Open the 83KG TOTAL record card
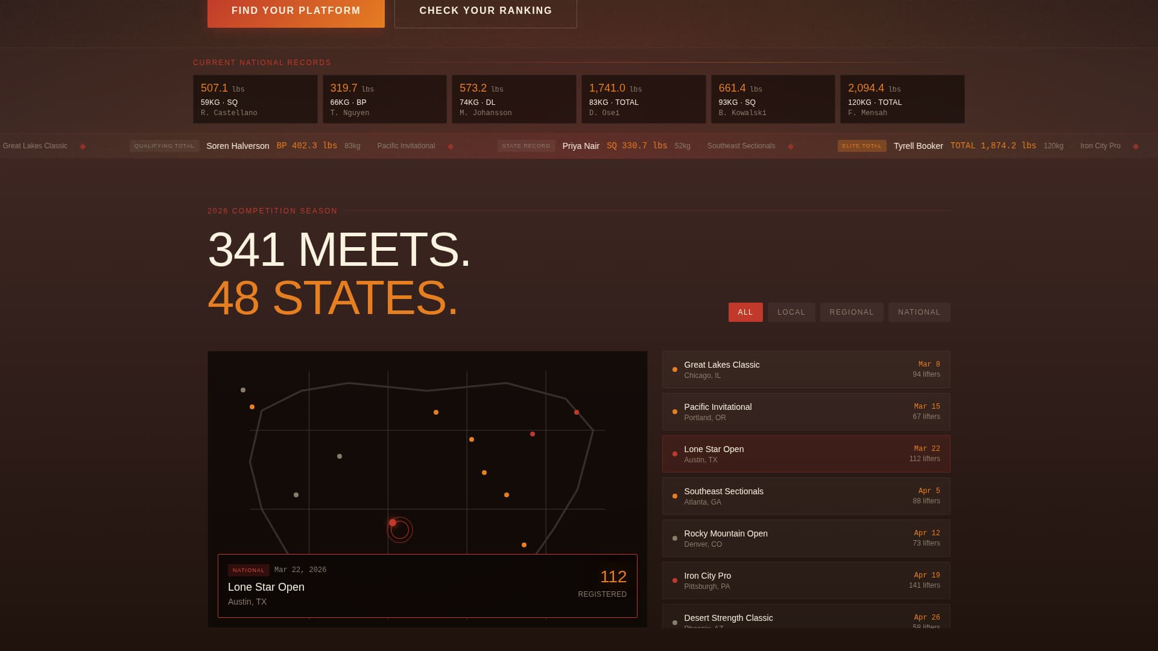 (x=644, y=99)
